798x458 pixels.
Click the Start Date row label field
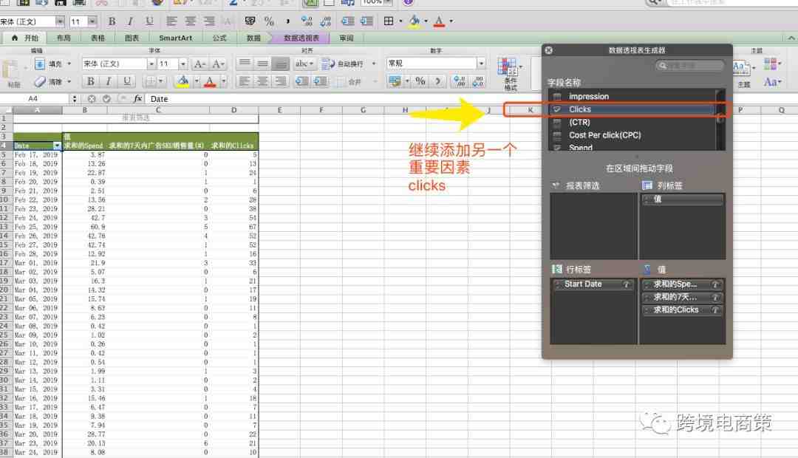tap(593, 284)
